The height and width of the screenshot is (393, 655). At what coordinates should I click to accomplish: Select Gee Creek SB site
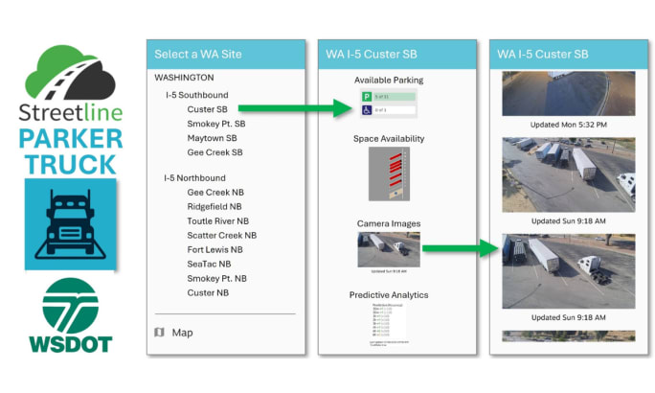coord(215,152)
